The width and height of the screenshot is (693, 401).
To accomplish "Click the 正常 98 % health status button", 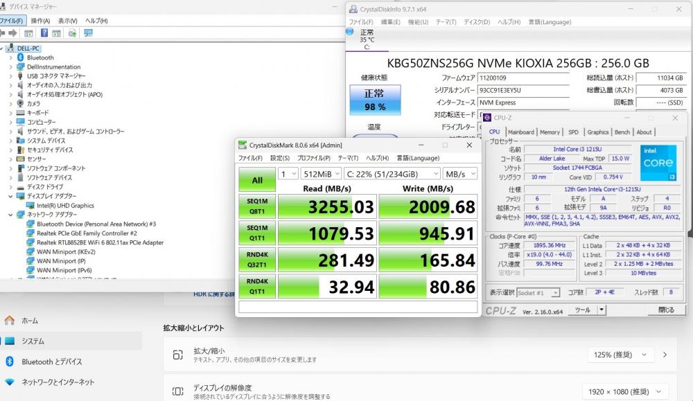I will click(375, 100).
